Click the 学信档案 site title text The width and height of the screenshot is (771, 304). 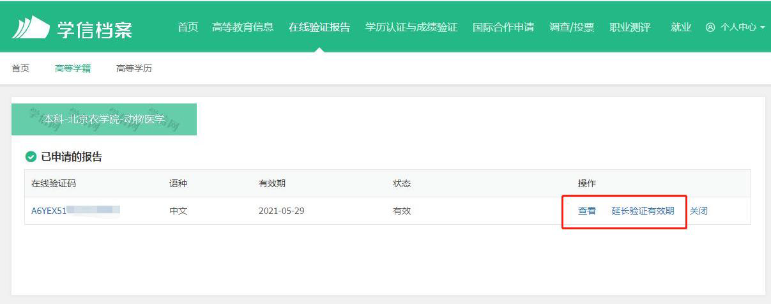(x=95, y=29)
